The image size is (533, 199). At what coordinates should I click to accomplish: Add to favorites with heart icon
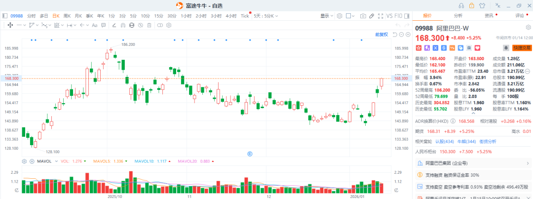point(477,47)
